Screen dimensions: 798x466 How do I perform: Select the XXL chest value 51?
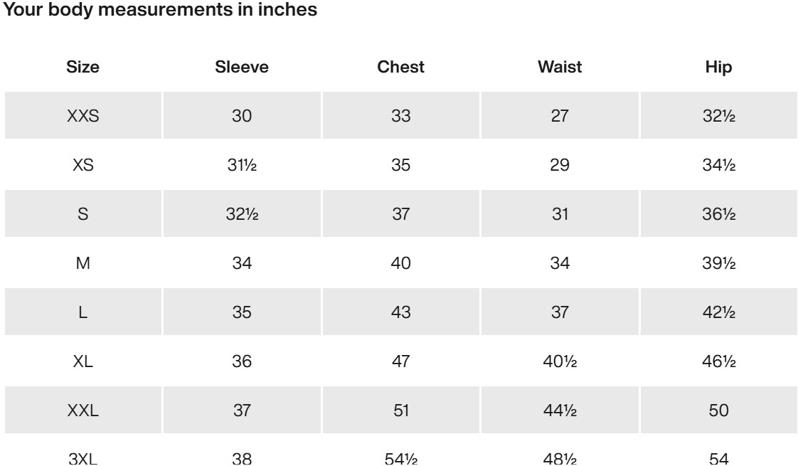coord(400,410)
